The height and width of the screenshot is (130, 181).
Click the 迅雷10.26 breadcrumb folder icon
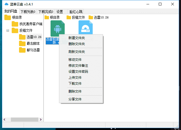pyautogui.click(x=91, y=17)
